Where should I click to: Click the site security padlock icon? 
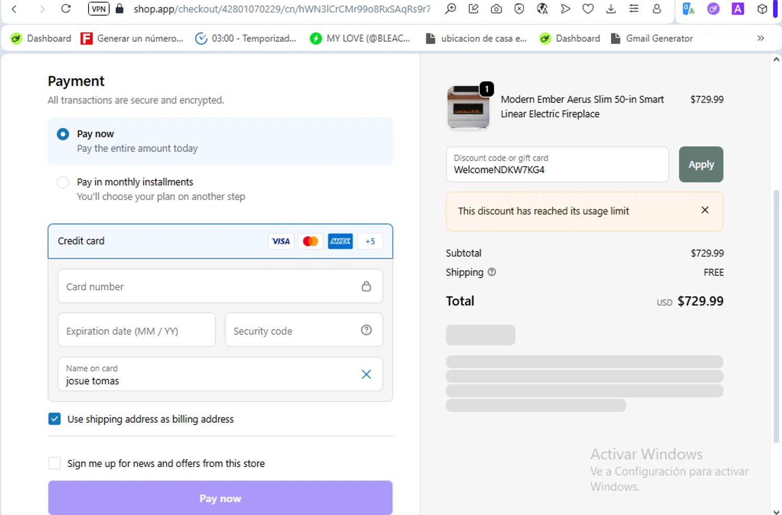click(x=119, y=9)
